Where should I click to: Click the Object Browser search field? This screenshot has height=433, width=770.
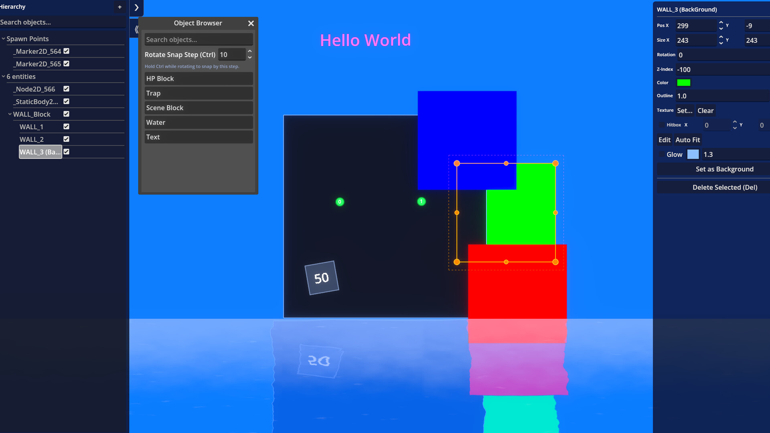(198, 39)
